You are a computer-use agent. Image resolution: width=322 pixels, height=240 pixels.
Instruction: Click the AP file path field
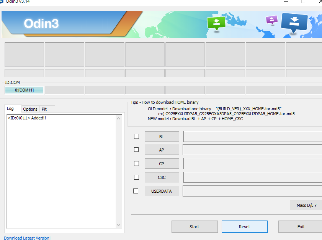[x=252, y=150]
